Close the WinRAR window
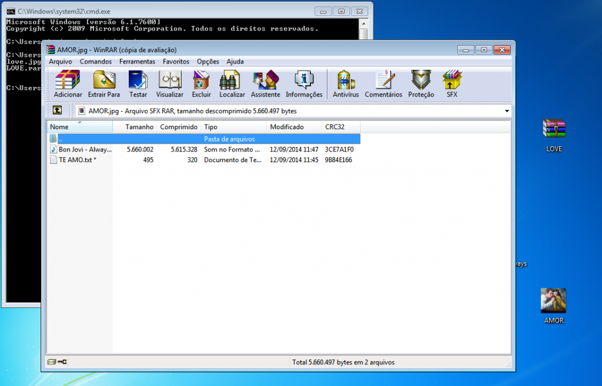This screenshot has width=602, height=386. pos(502,50)
